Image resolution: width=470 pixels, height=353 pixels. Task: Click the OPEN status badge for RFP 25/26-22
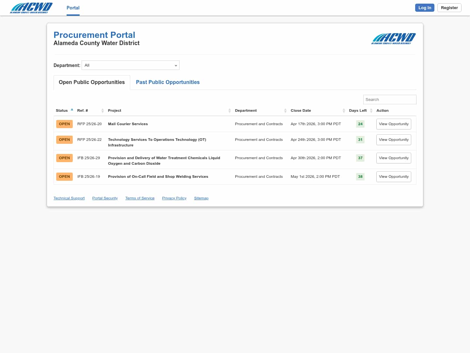click(64, 140)
